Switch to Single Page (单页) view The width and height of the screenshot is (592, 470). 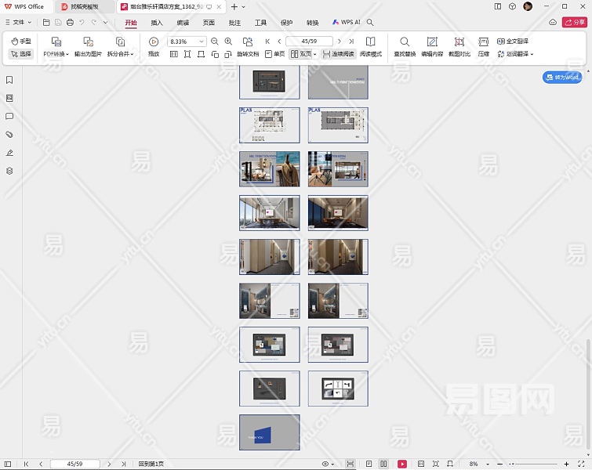coord(274,54)
